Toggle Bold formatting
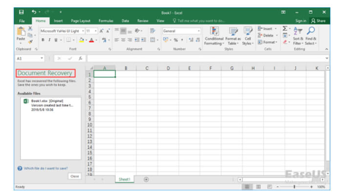Screen dimensions: 342x193 pyautogui.click(x=43, y=40)
